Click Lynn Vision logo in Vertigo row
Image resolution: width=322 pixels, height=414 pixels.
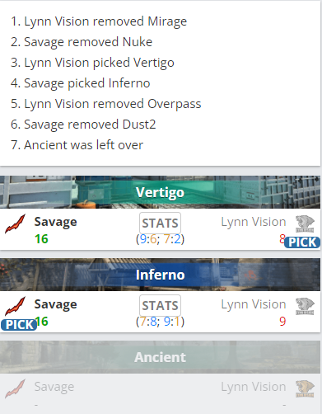pos(305,224)
